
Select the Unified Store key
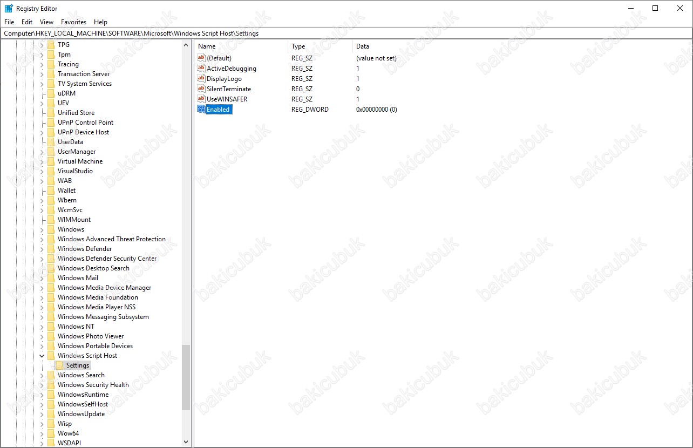click(76, 113)
